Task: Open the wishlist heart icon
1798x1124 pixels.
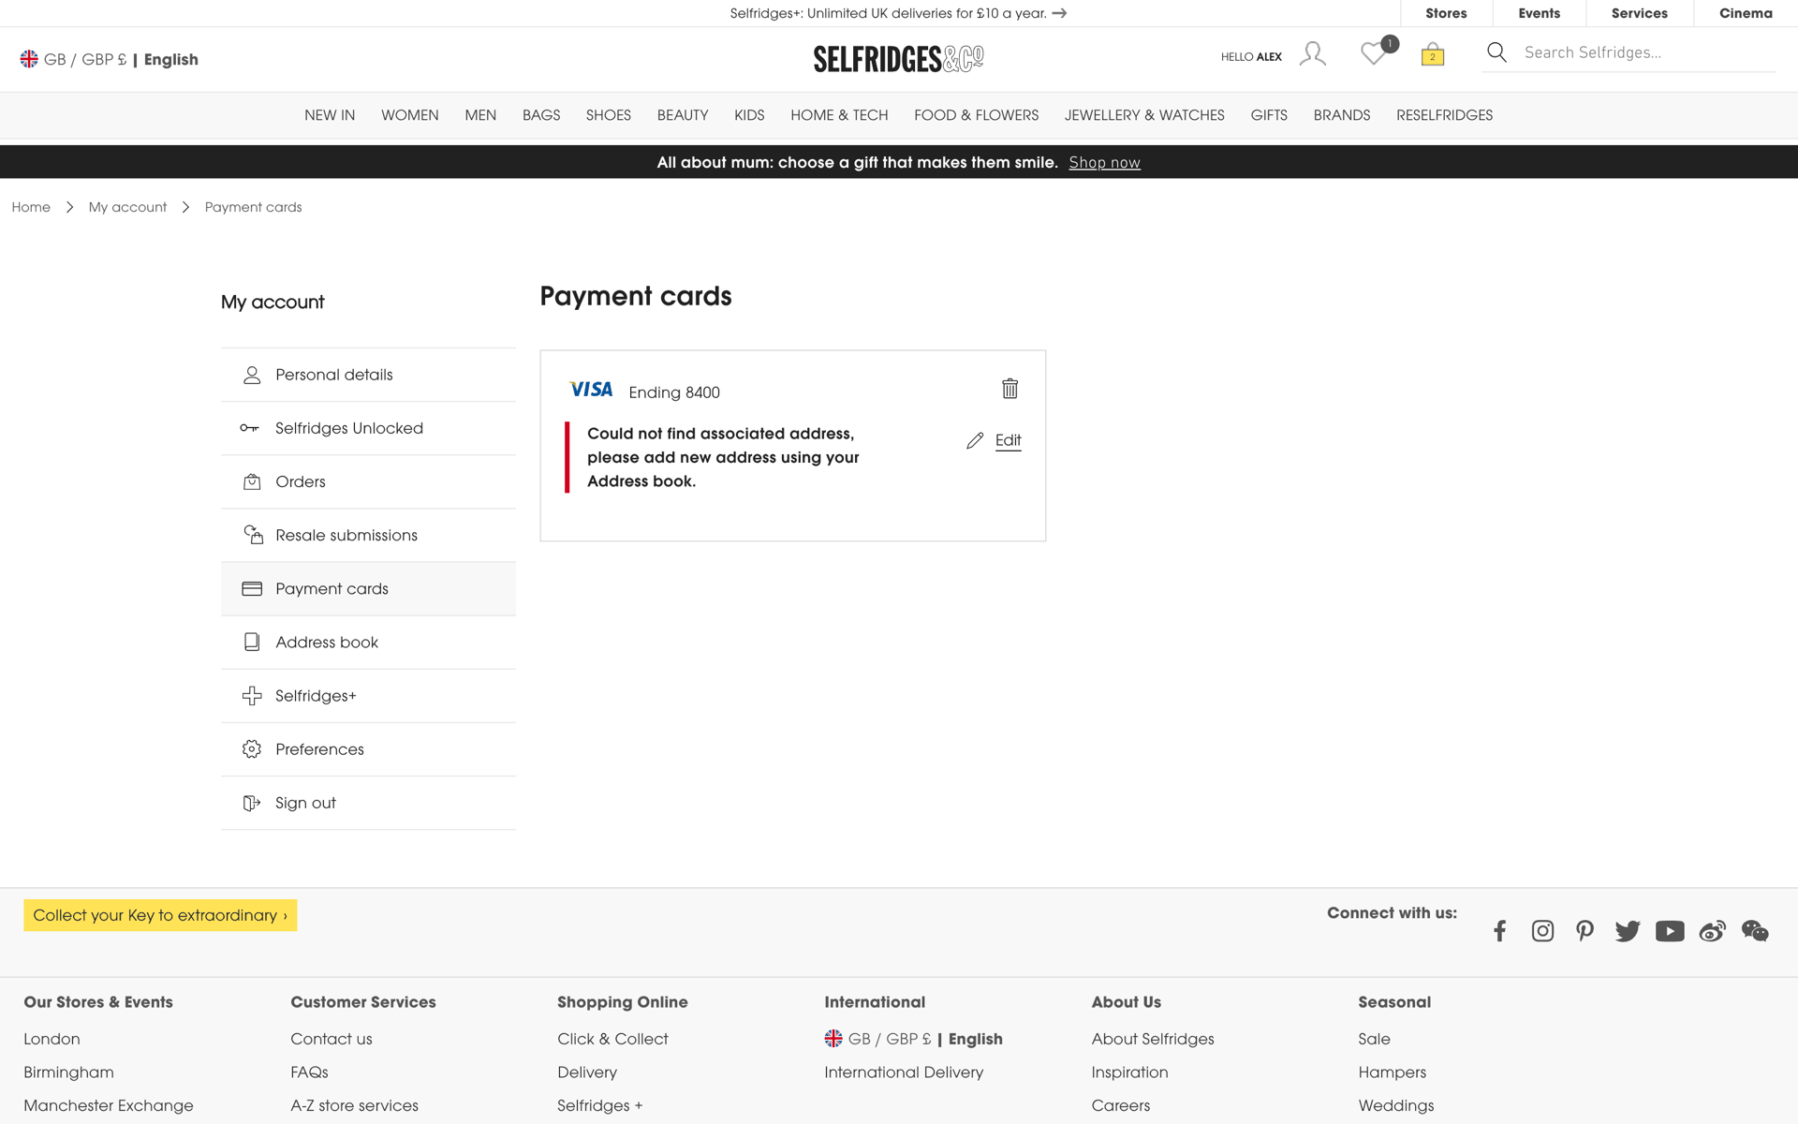Action: coord(1373,54)
